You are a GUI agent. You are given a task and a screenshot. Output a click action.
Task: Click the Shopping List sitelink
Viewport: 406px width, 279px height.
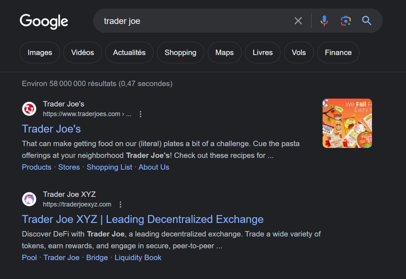pyautogui.click(x=109, y=167)
